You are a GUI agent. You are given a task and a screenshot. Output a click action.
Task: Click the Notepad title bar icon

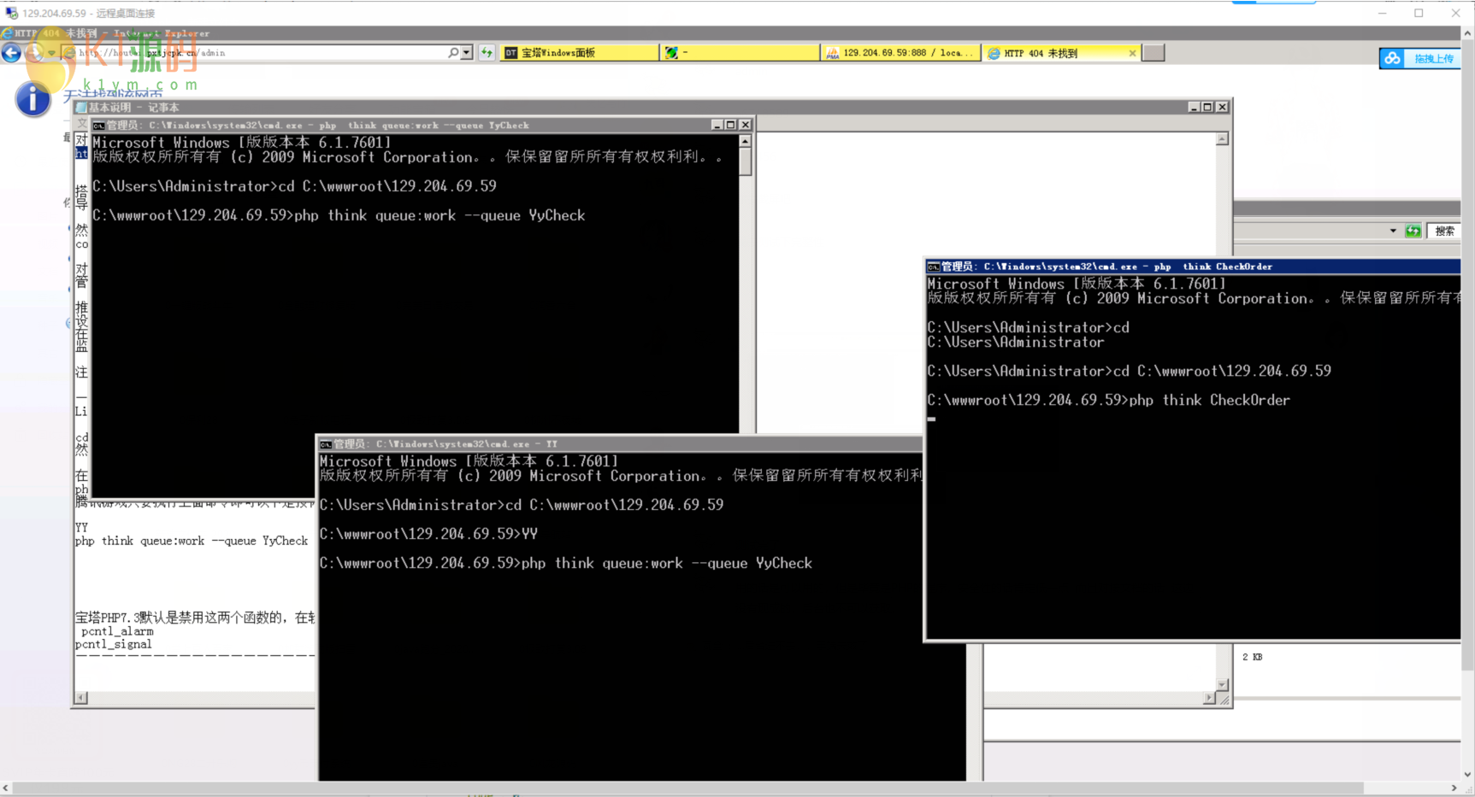tap(81, 108)
